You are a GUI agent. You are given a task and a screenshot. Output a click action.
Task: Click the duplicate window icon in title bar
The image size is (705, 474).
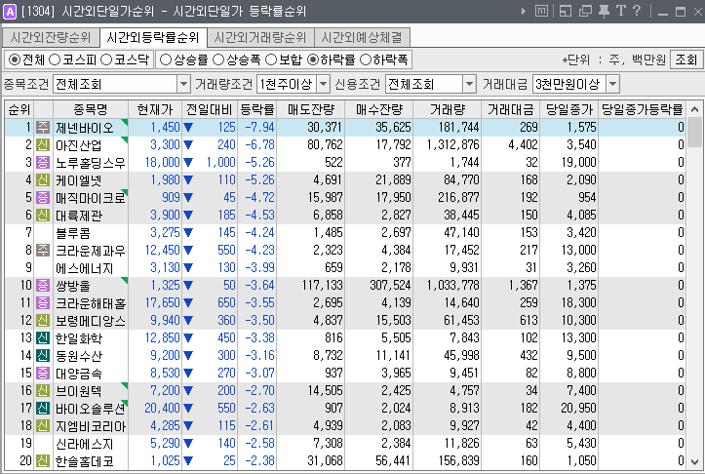pos(585,11)
